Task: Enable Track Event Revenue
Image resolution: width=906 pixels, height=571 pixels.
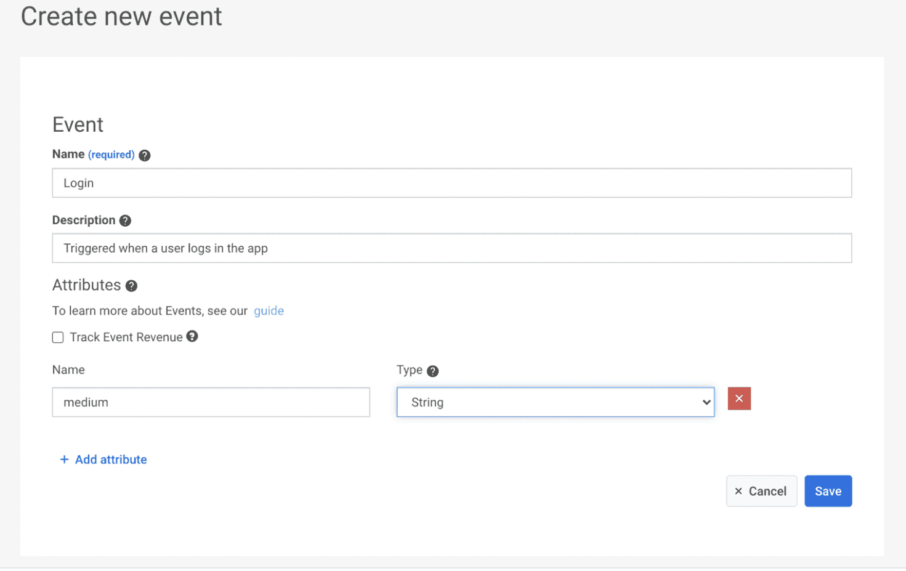Action: pos(57,337)
